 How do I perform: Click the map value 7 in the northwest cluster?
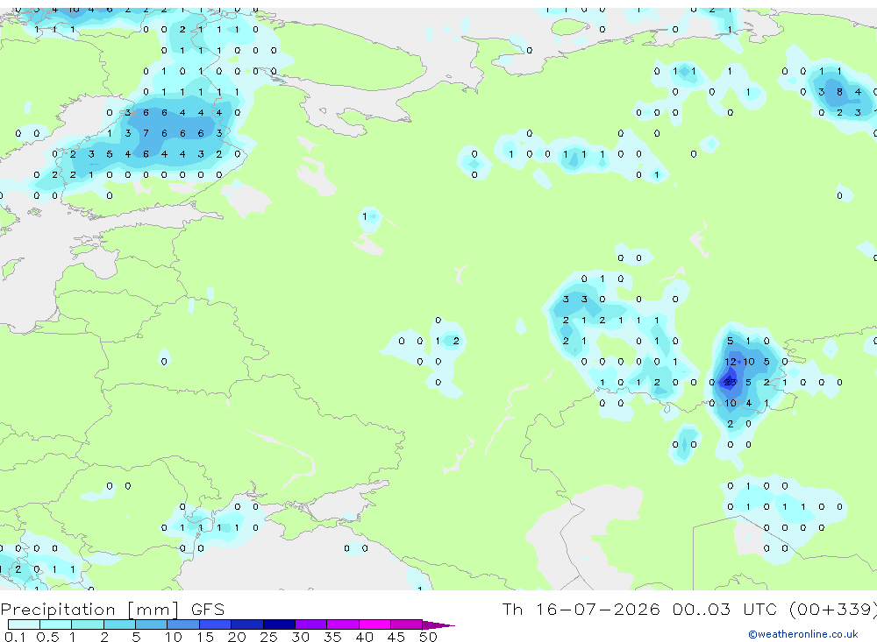point(146,133)
